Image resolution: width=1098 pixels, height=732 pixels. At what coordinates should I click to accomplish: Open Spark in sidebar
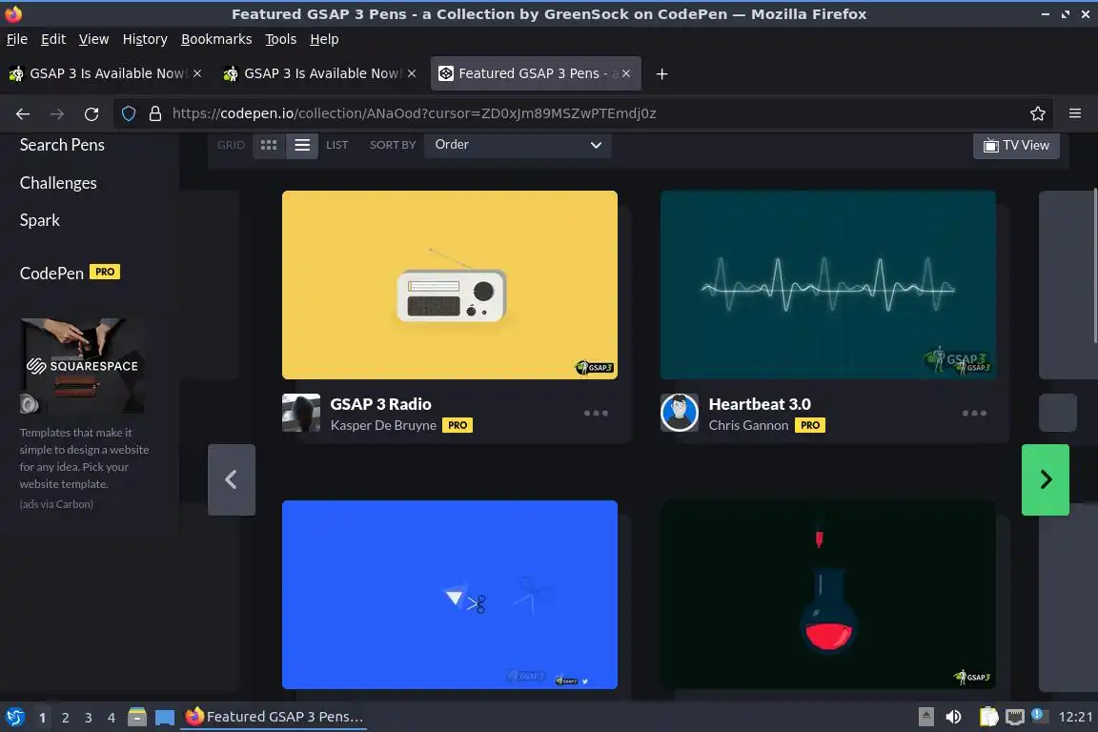point(40,220)
